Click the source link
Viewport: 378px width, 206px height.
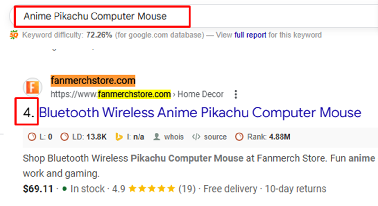(x=215, y=137)
